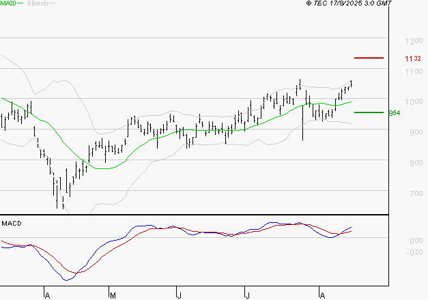Click the MA20 legend label

click(x=8, y=3)
